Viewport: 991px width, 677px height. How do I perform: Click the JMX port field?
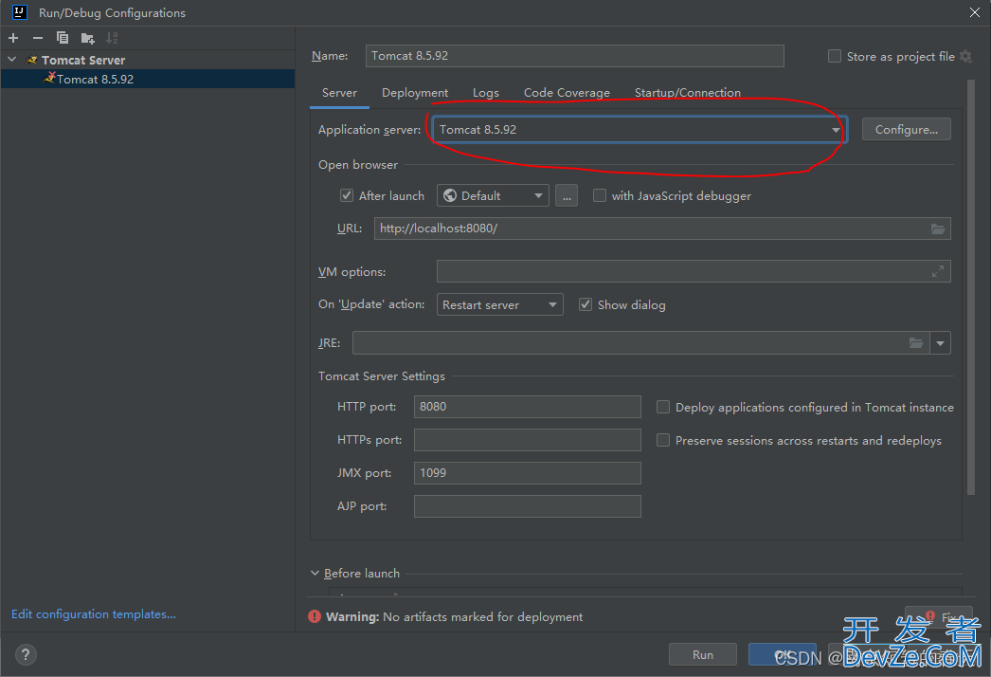[x=527, y=473]
